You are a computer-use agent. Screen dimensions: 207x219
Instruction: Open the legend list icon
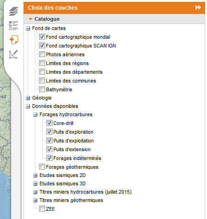(x=13, y=25)
